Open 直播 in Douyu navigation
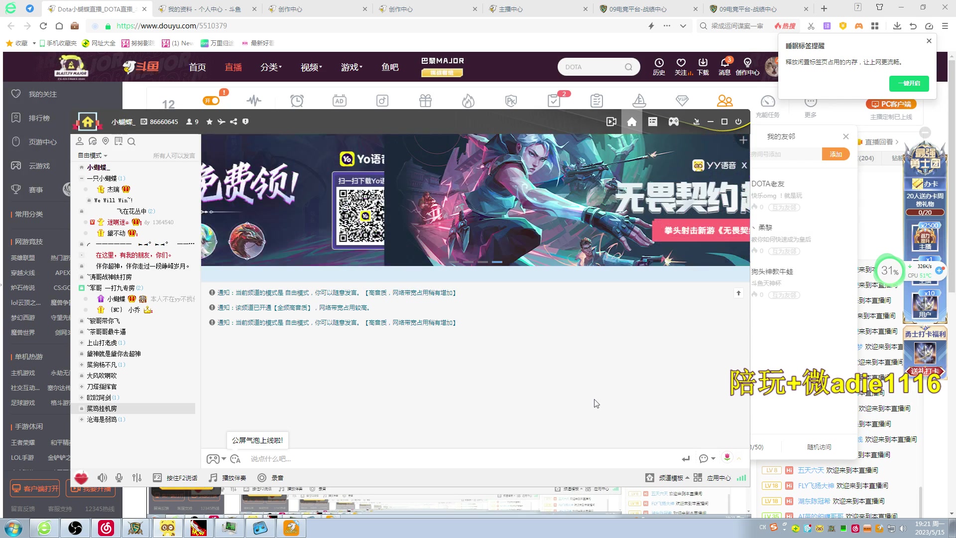 pos(233,67)
